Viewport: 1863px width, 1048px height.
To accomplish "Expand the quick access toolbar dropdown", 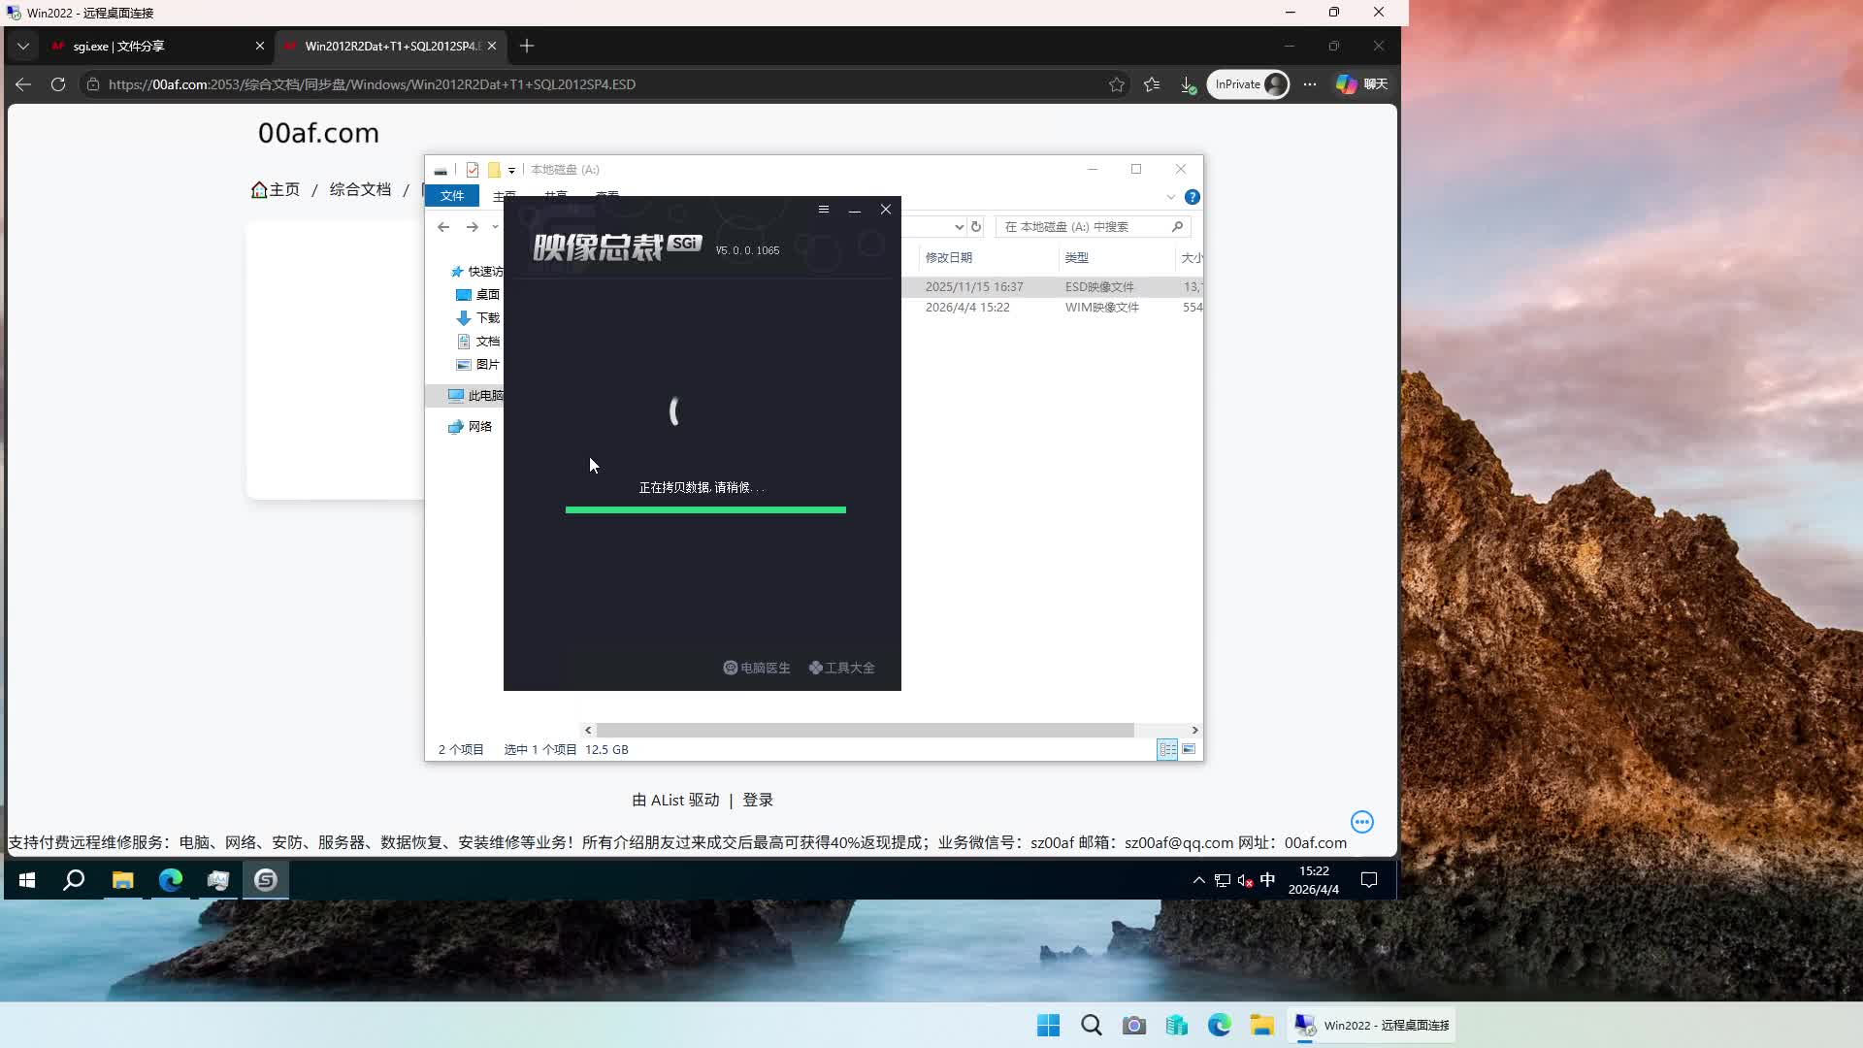I will [511, 171].
